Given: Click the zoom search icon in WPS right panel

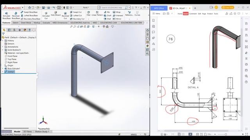Looking at the screenshot, I should point(246,76).
